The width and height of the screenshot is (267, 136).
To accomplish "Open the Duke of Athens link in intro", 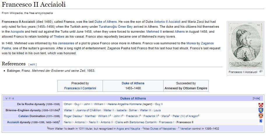I will click(106, 22).
